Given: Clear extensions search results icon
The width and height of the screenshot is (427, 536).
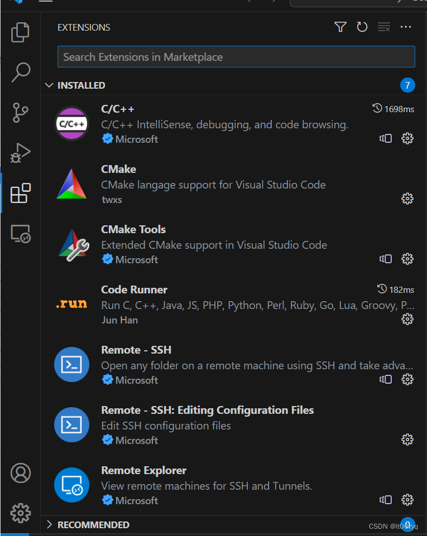Looking at the screenshot, I should (x=384, y=27).
